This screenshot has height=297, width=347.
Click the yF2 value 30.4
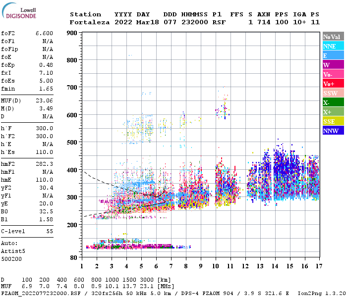(x=46, y=188)
